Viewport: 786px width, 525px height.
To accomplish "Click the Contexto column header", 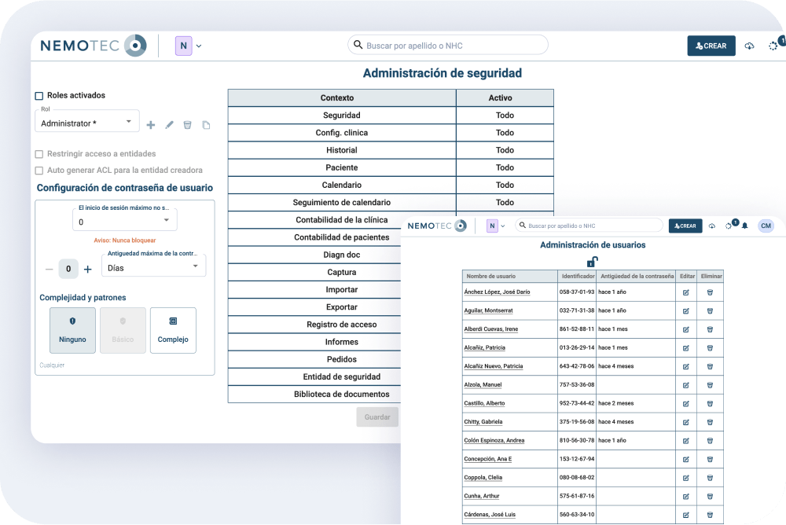I will coord(342,97).
